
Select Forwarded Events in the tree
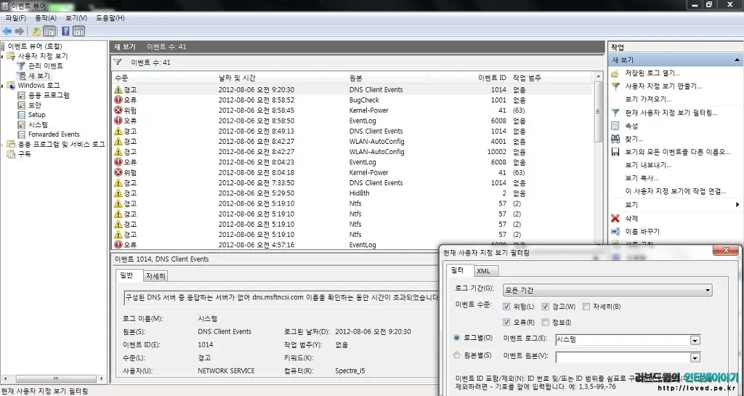point(54,134)
